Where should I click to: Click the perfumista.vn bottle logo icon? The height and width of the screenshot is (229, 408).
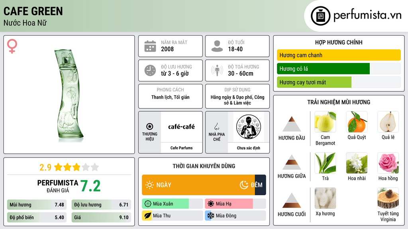(320, 16)
